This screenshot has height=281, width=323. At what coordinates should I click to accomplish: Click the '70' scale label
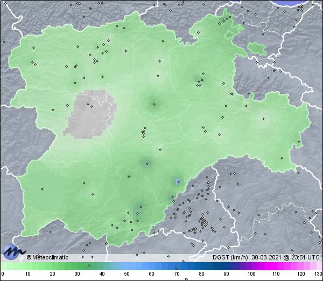tap(177, 274)
